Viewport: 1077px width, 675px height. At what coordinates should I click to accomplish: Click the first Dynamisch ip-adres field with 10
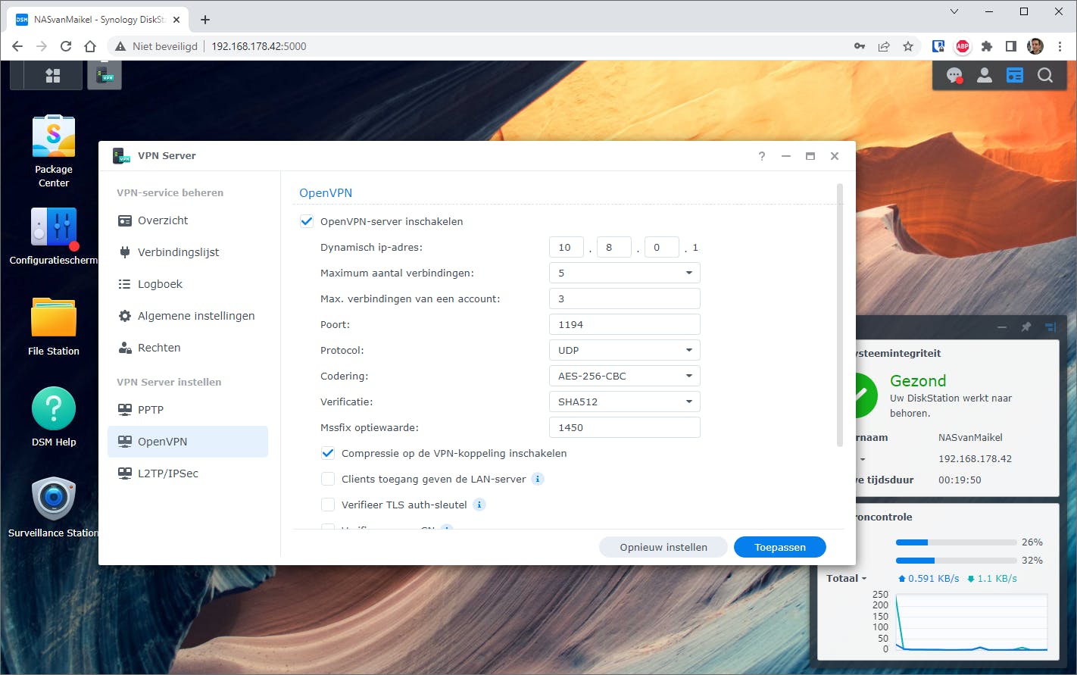click(x=567, y=247)
